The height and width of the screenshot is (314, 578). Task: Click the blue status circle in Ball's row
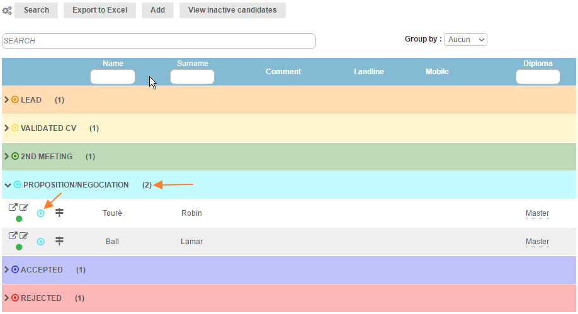click(x=41, y=242)
